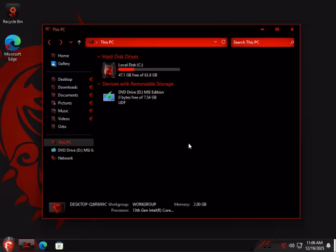This screenshot has height=252, width=336.
Task: Refresh the This PC view
Action: point(223,42)
